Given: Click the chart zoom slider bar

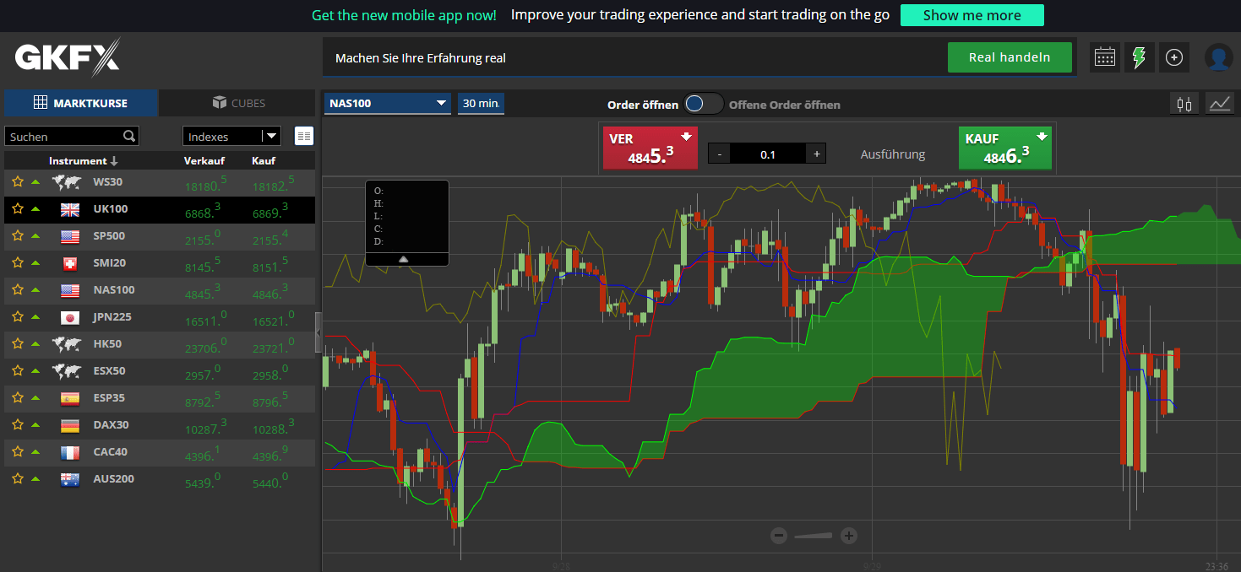Looking at the screenshot, I should point(814,535).
